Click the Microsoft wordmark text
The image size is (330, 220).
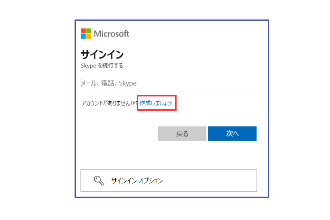coord(112,34)
